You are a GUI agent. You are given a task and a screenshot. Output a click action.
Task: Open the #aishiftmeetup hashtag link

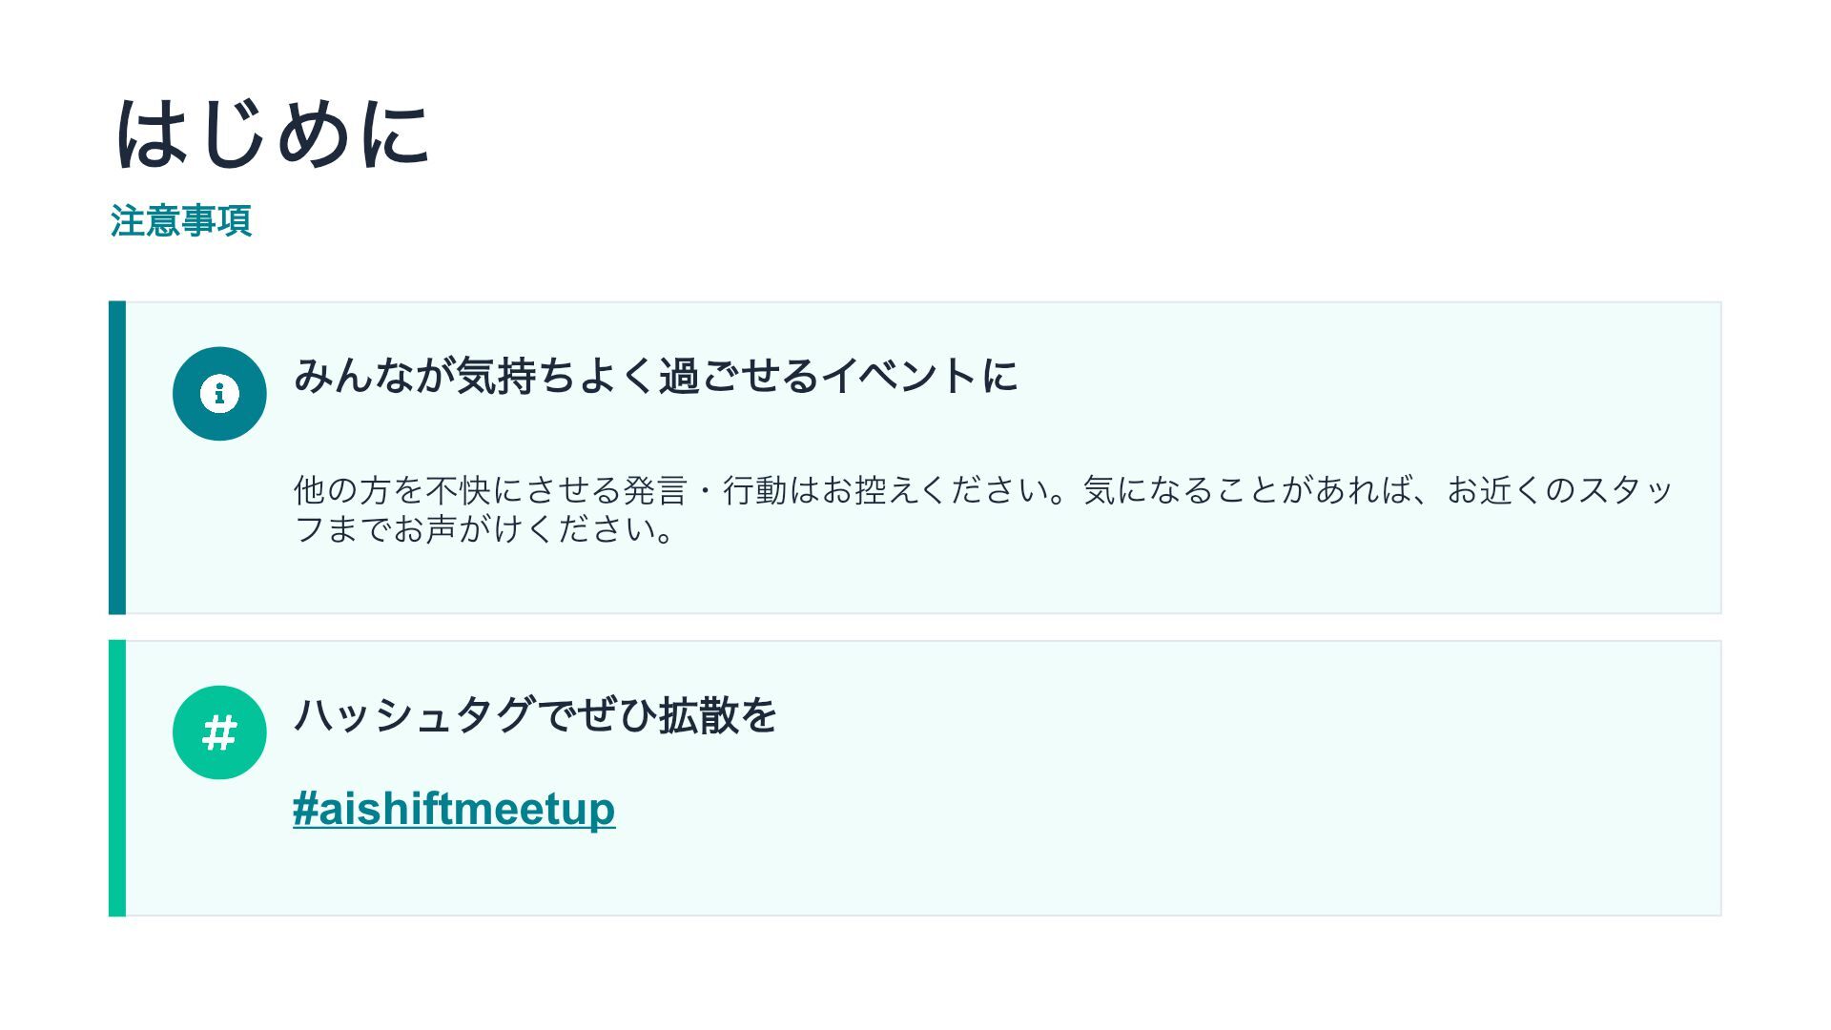click(454, 809)
